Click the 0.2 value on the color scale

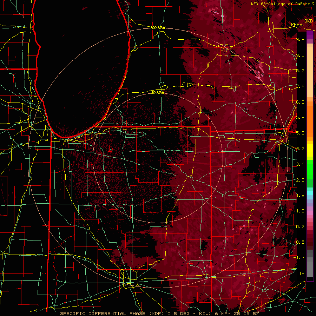pos(300,227)
